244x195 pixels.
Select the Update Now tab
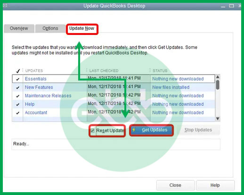click(82, 28)
